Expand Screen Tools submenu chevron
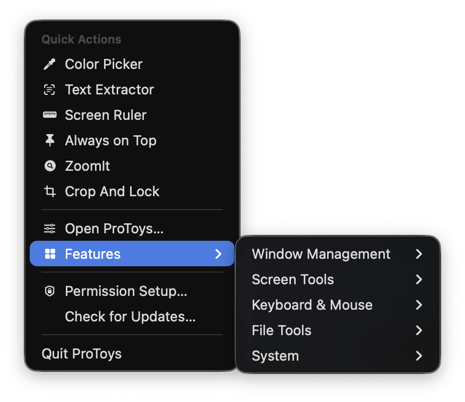 coord(419,279)
